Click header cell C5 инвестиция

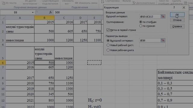pos(64,53)
